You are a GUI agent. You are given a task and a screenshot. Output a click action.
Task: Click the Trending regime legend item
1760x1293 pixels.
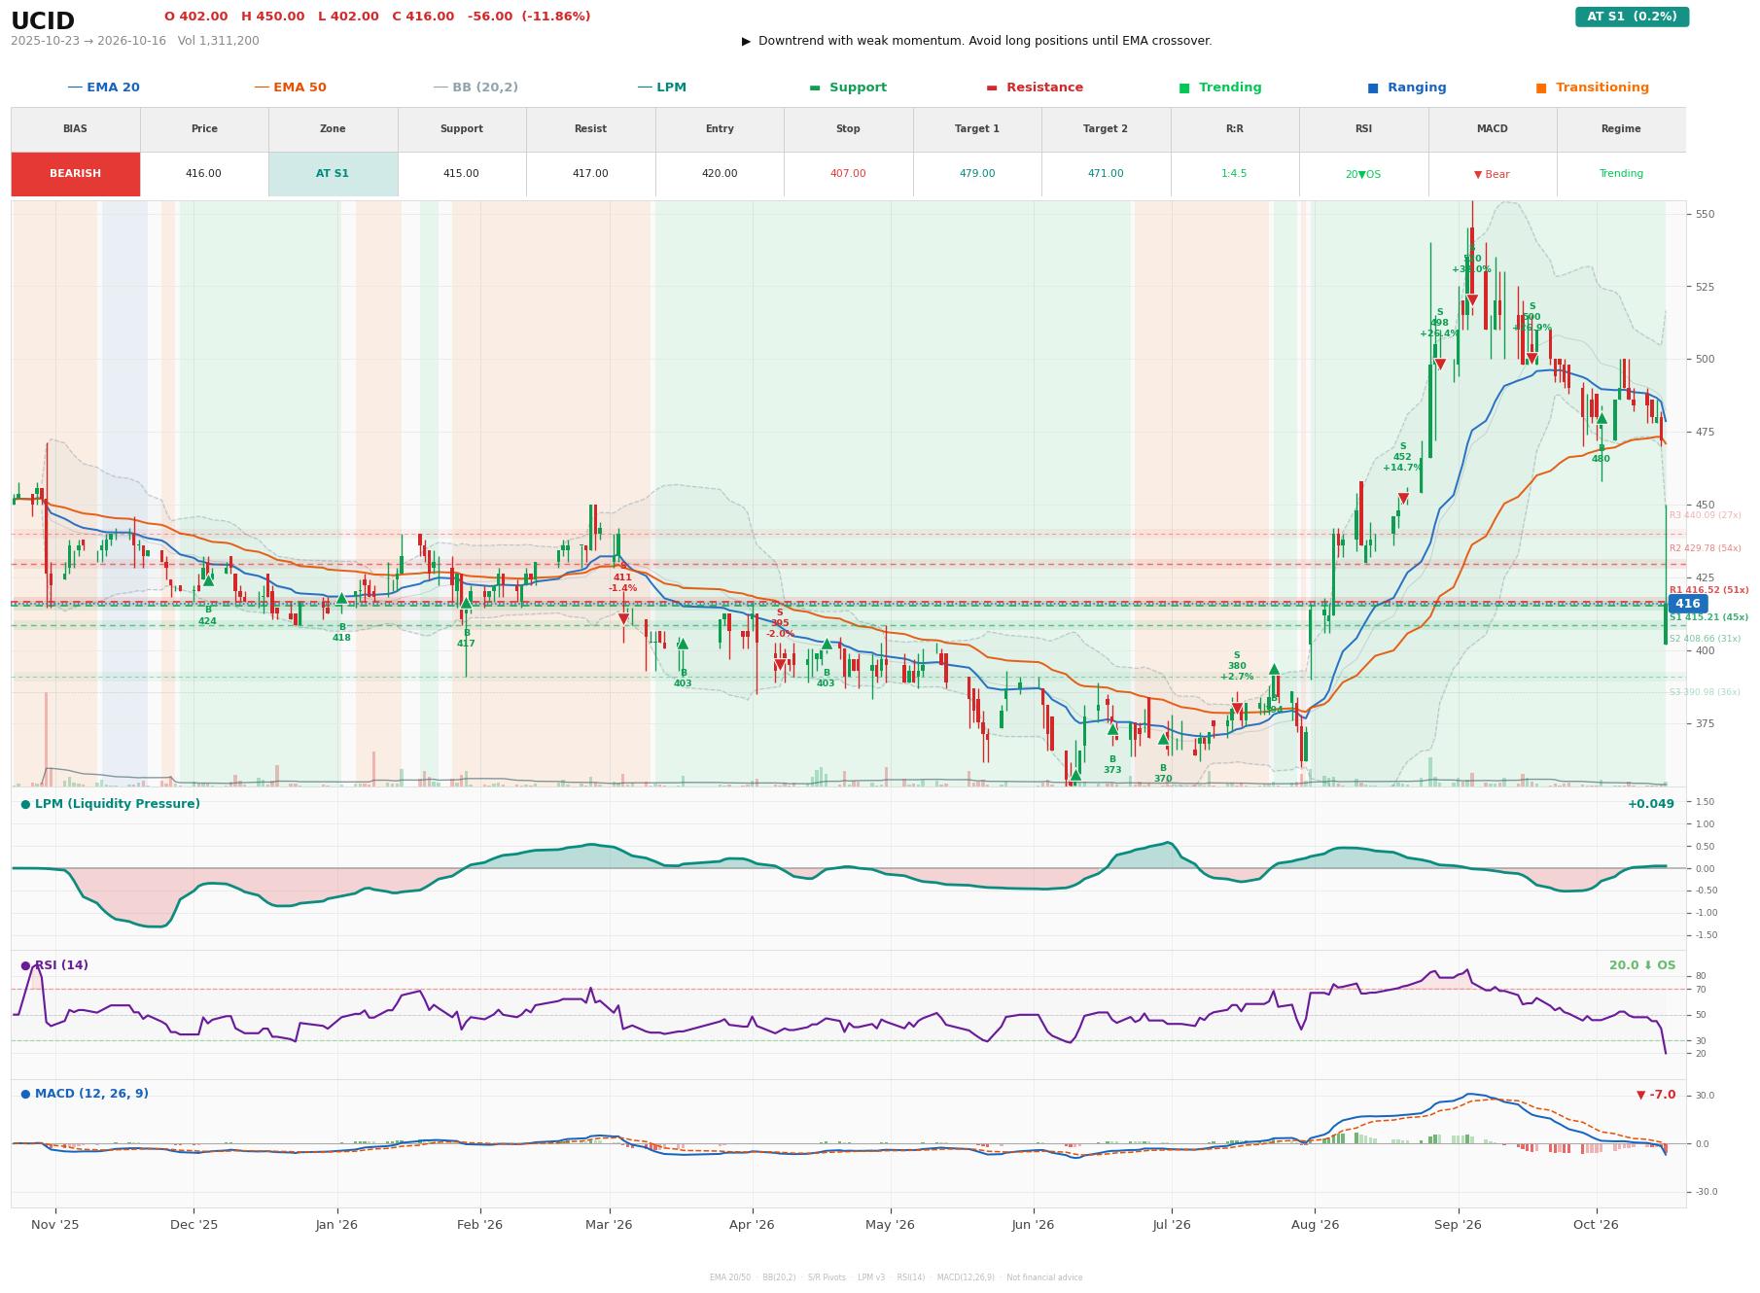coord(1220,87)
